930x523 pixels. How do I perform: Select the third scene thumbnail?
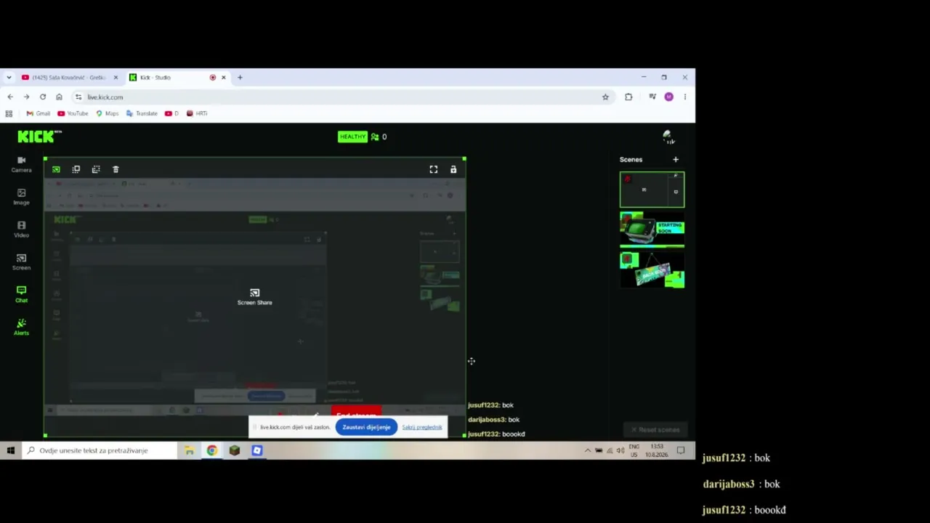point(652,269)
